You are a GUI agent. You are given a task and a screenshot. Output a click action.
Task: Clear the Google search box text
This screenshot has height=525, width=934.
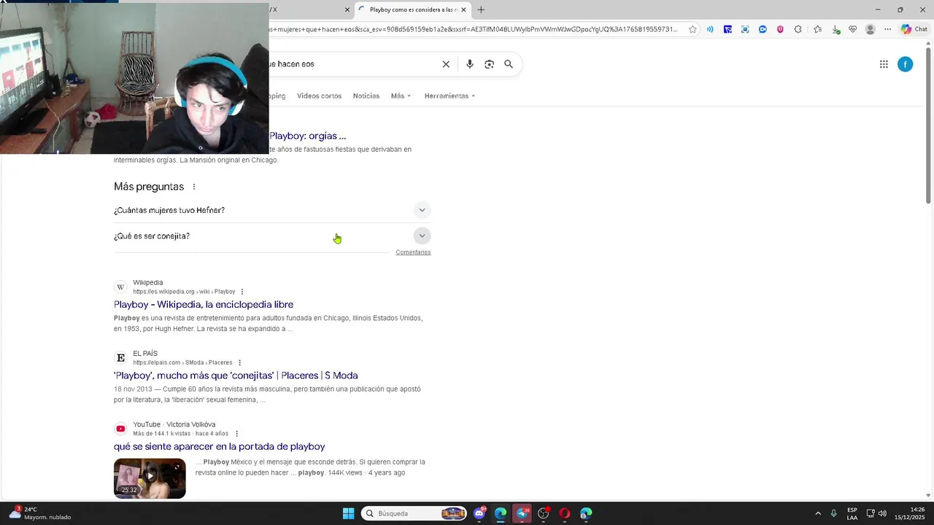(x=446, y=64)
